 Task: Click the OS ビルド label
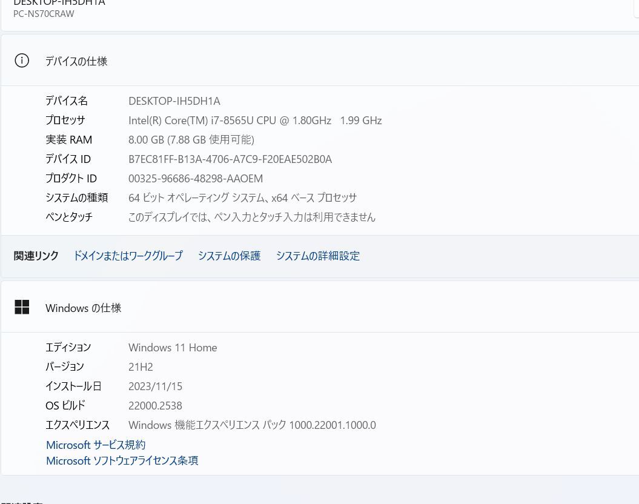(x=65, y=405)
